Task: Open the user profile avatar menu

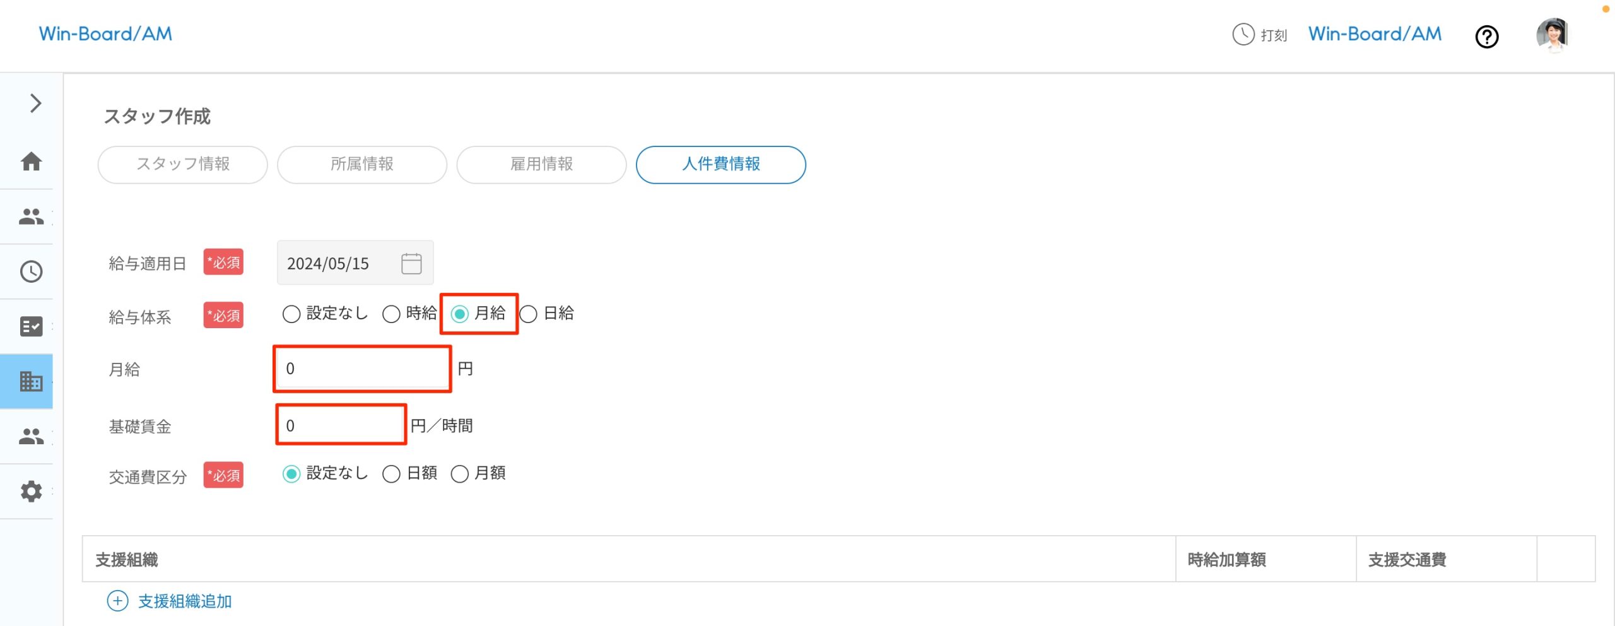Action: [x=1552, y=35]
